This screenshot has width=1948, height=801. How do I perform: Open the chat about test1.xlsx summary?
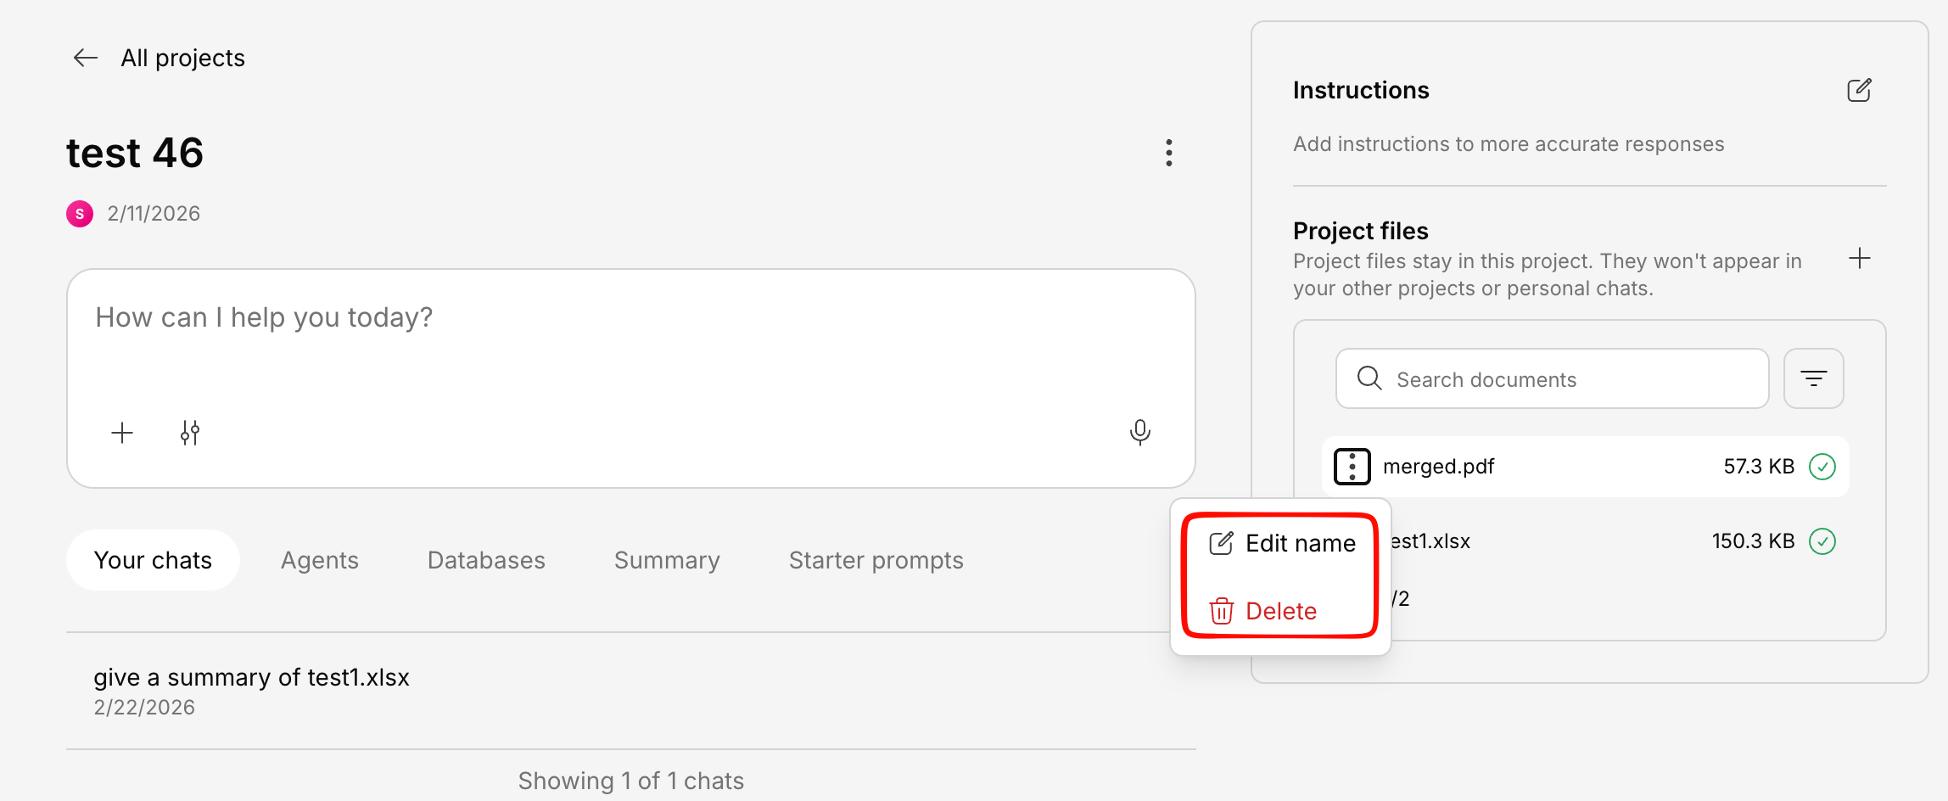(x=251, y=677)
